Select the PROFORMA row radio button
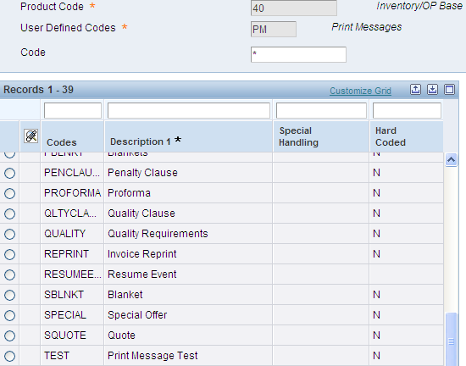Screen dimensions: 466x366 point(10,193)
